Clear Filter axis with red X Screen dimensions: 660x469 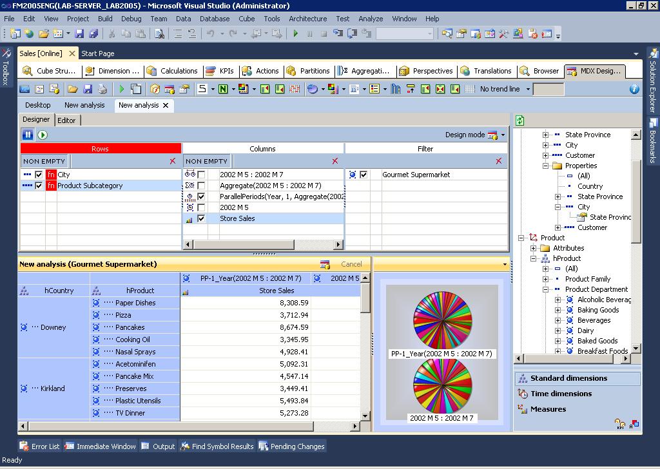click(499, 161)
